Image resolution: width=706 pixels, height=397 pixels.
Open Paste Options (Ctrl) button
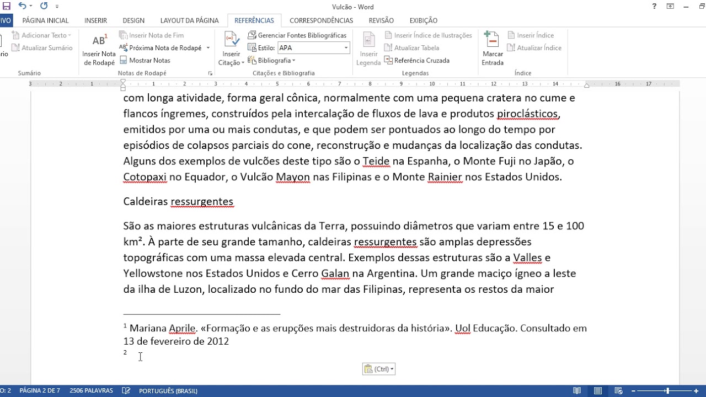click(x=379, y=369)
